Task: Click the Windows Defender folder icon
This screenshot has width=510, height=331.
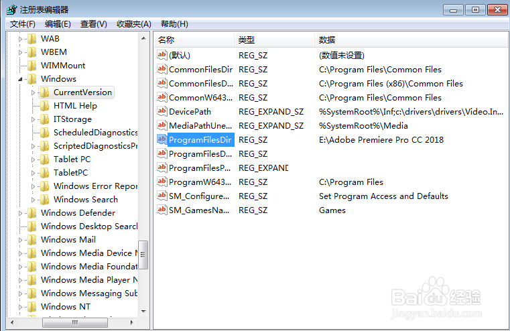Action: (32, 213)
